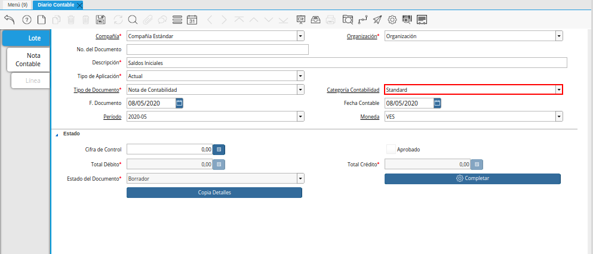593x254 pixels.
Task: Go to detail record right chevron
Action: (x=225, y=20)
